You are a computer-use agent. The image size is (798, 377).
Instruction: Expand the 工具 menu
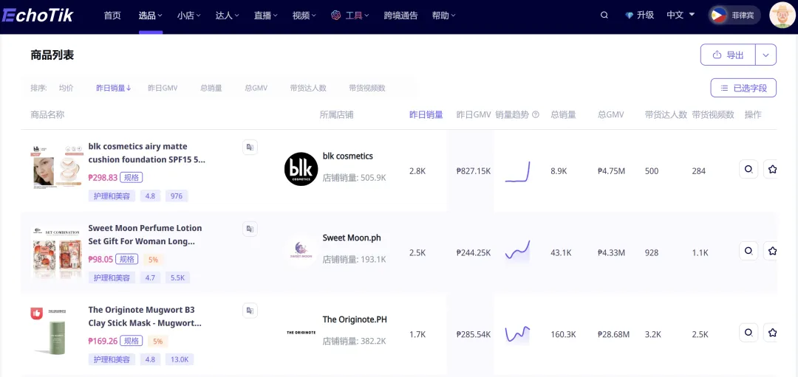358,15
